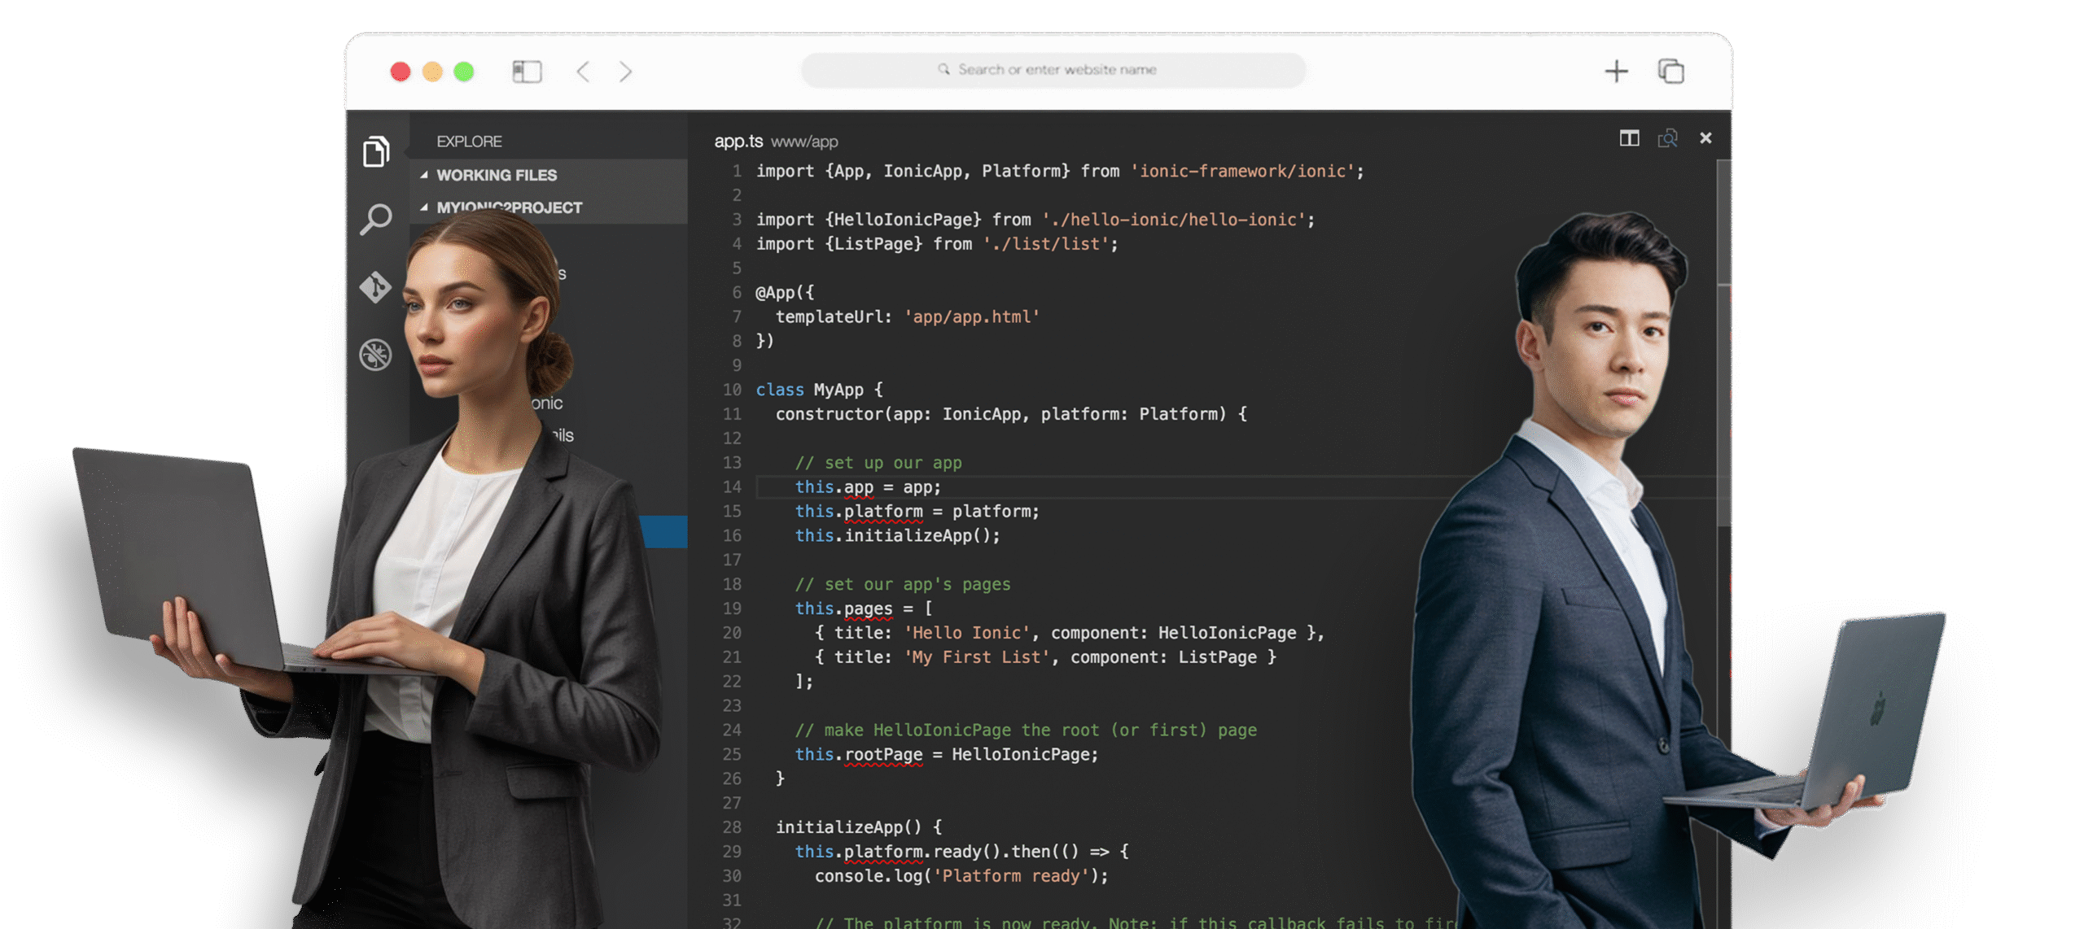Click the website search address field
The image size is (2084, 929).
point(1053,70)
